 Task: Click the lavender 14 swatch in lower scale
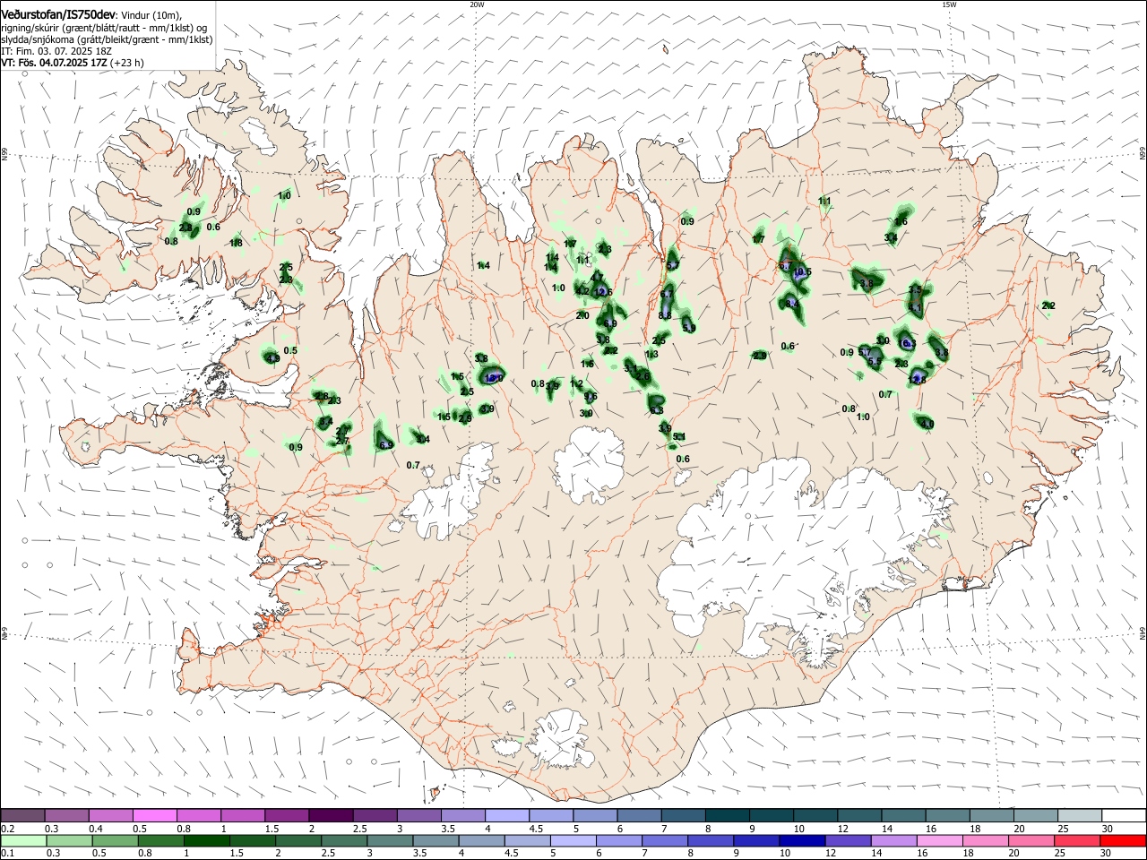(x=894, y=840)
